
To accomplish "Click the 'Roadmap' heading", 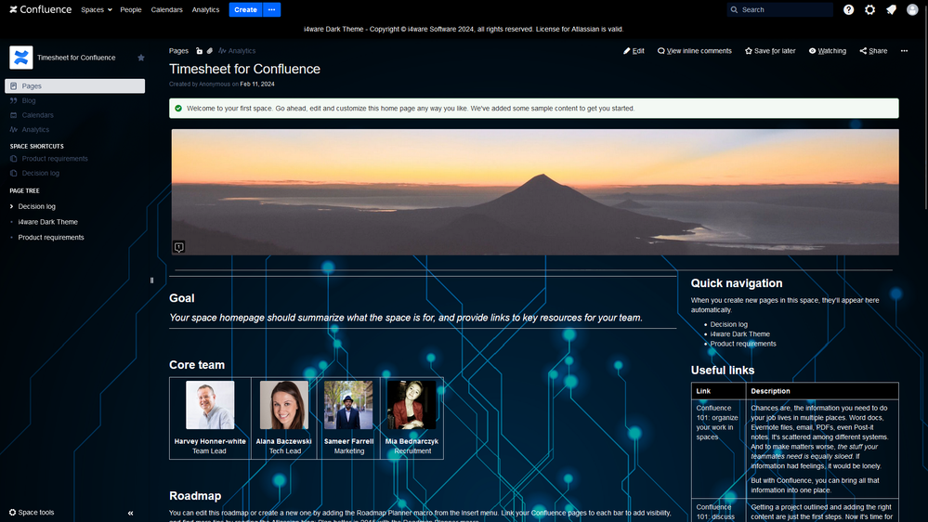I will tap(195, 496).
